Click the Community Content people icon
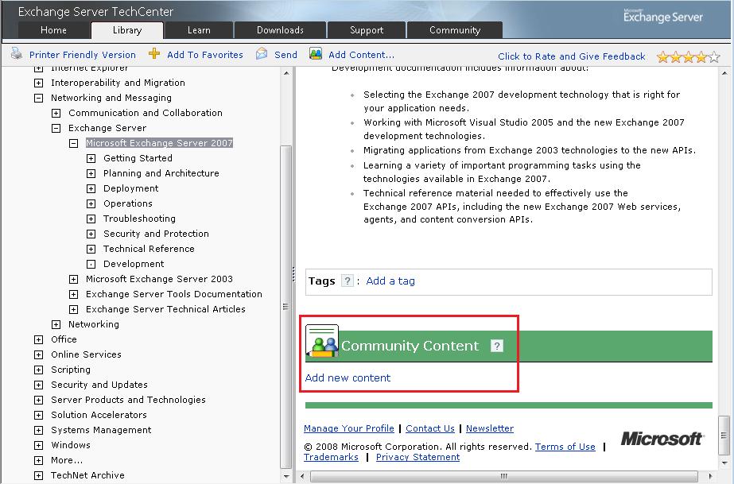This screenshot has width=734, height=484. coord(322,341)
